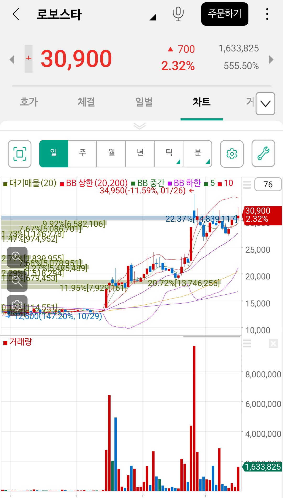Tap the 2.32% change rate in header
283x498 pixels.
[178, 66]
